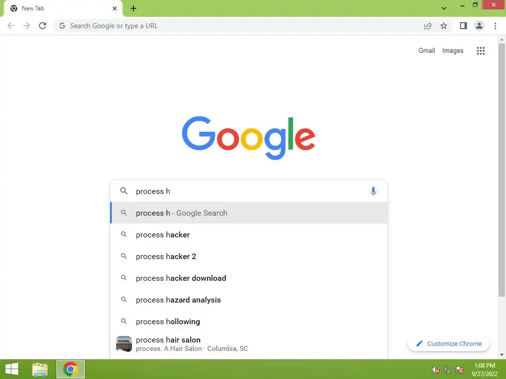Screen dimensions: 506x379
Task: Select the New Tab tab
Action: tap(63, 8)
